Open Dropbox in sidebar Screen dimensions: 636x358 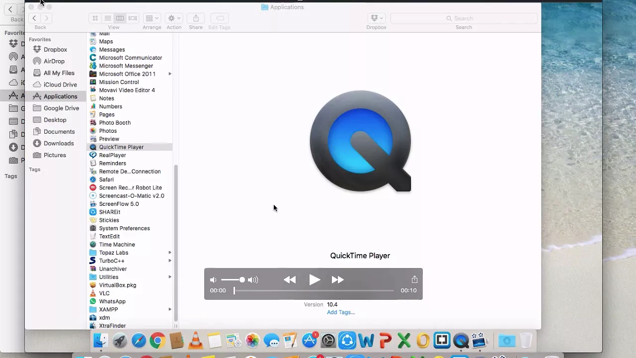pos(55,50)
